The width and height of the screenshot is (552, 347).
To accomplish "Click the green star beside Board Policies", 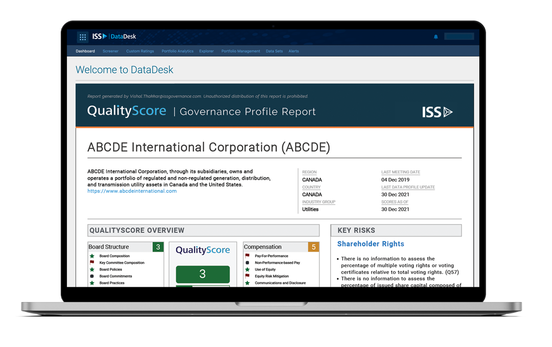I will tap(92, 269).
